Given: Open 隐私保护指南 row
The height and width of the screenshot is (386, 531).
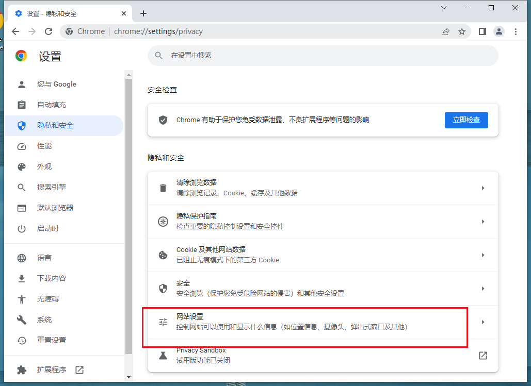Looking at the screenshot, I should 323,222.
